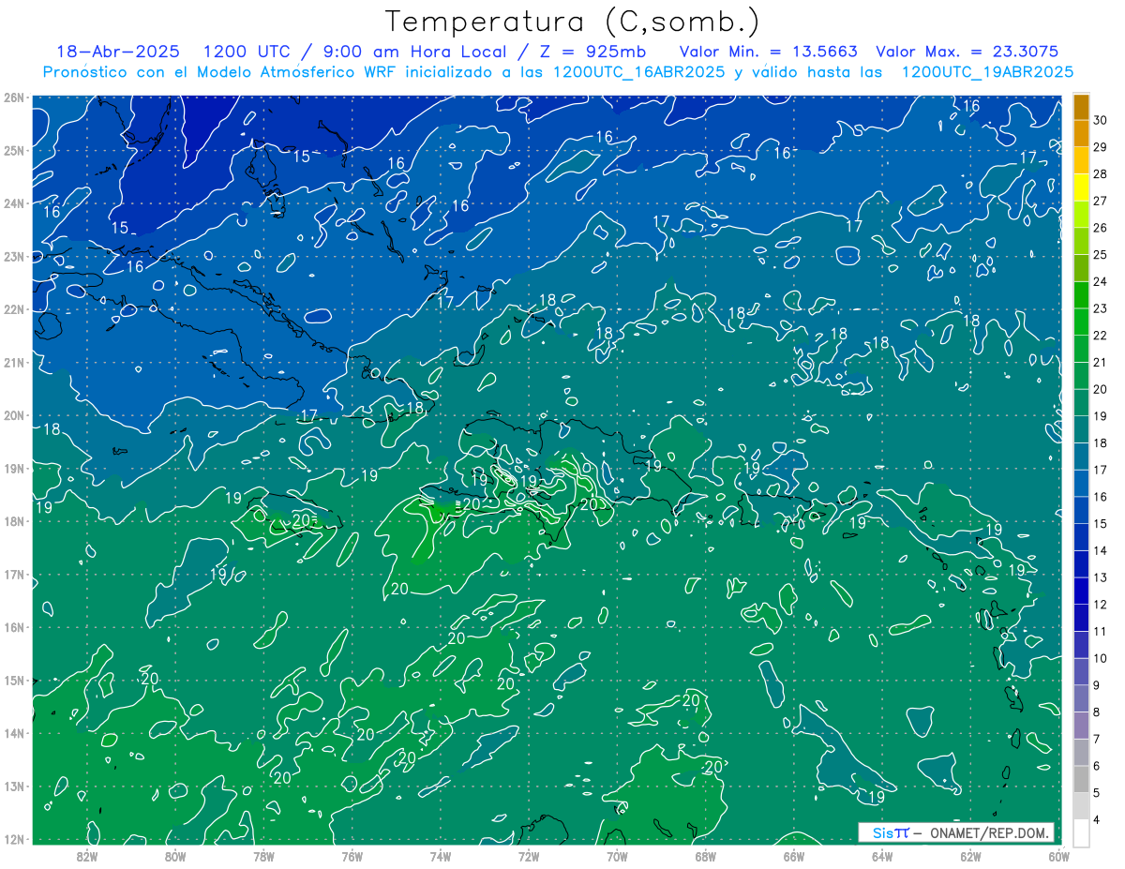Click the '70W' longitude label

(617, 856)
